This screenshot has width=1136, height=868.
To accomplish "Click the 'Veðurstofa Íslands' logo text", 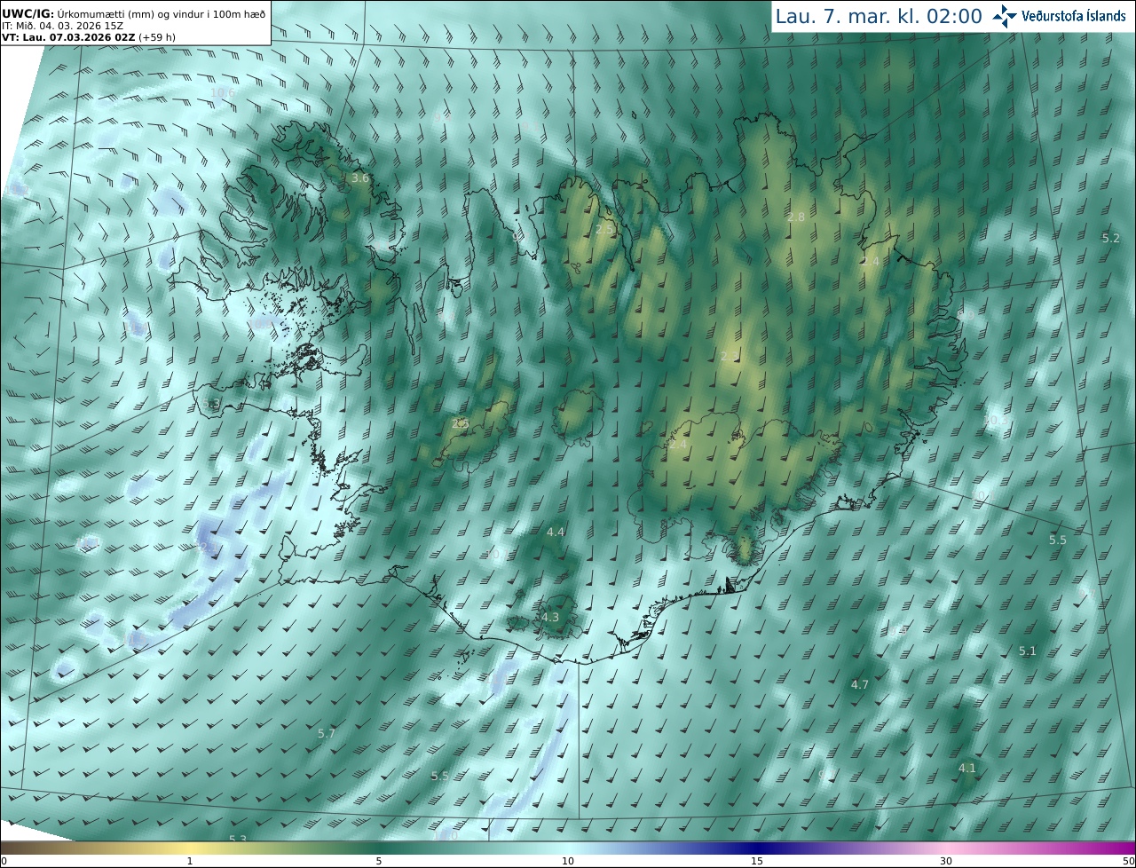I will 1074,16.
